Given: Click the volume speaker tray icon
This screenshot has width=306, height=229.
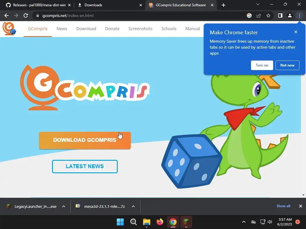Looking at the screenshot, I should (270, 222).
